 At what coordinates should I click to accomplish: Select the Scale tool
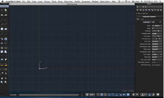coord(2,52)
